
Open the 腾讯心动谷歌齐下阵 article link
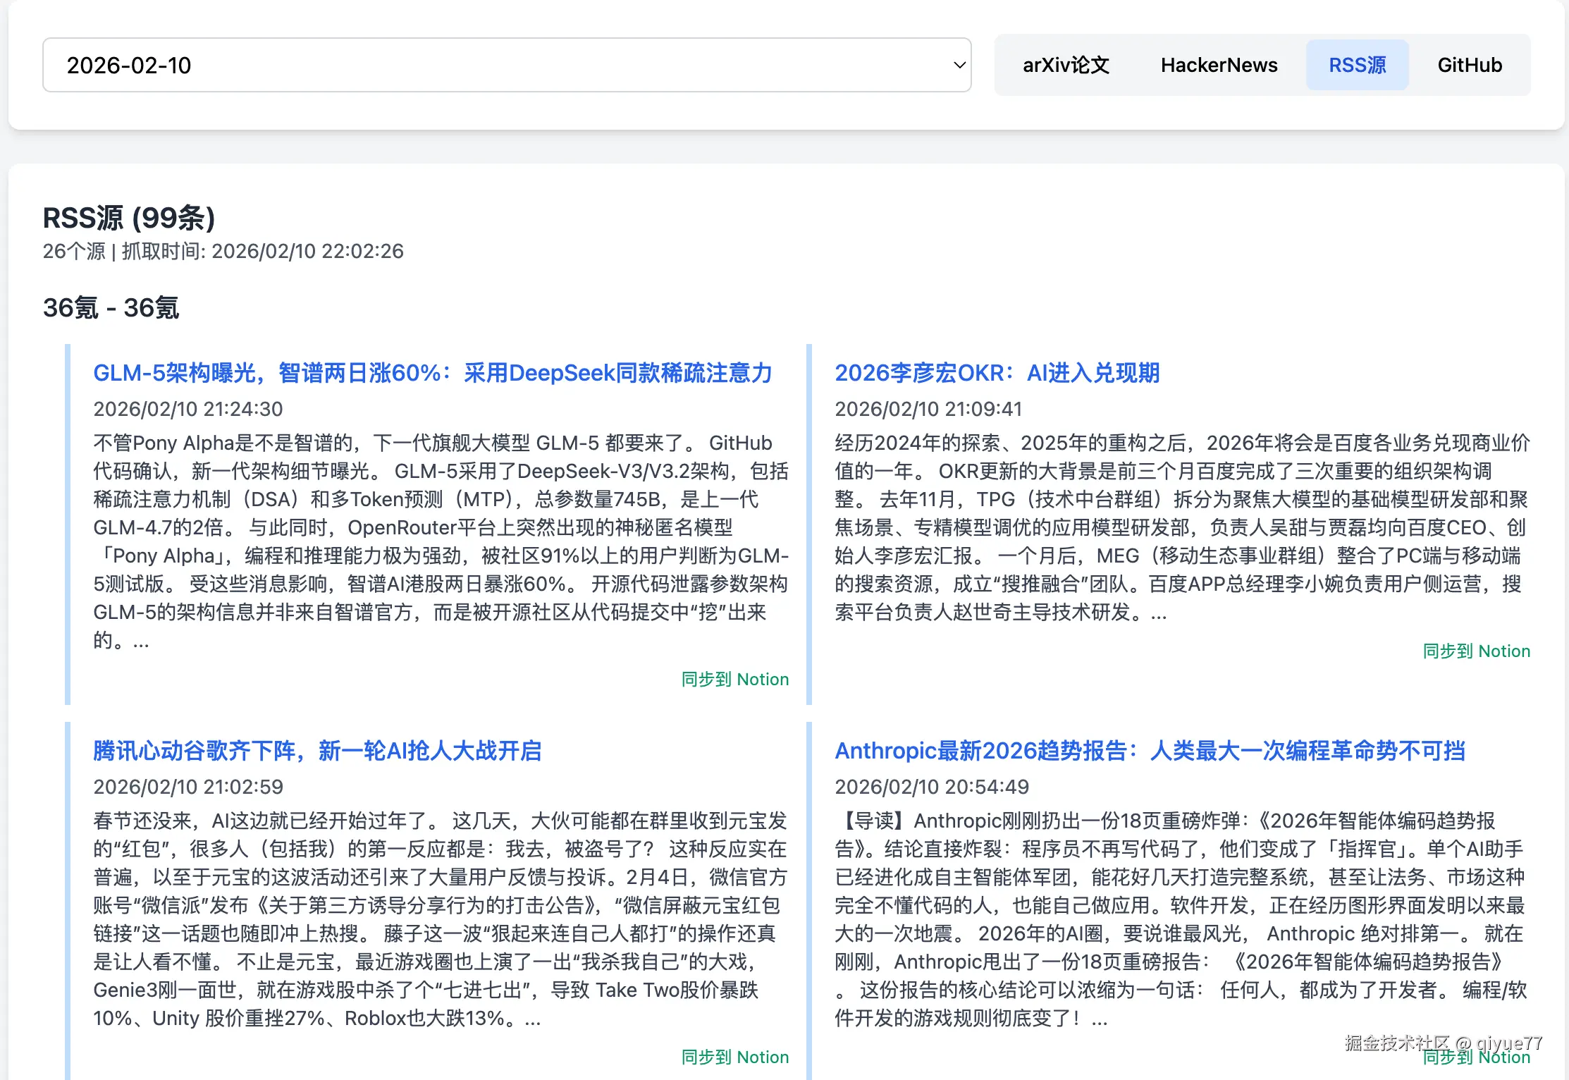(317, 751)
